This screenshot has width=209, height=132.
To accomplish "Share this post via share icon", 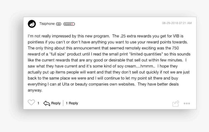I will click(x=176, y=103).
